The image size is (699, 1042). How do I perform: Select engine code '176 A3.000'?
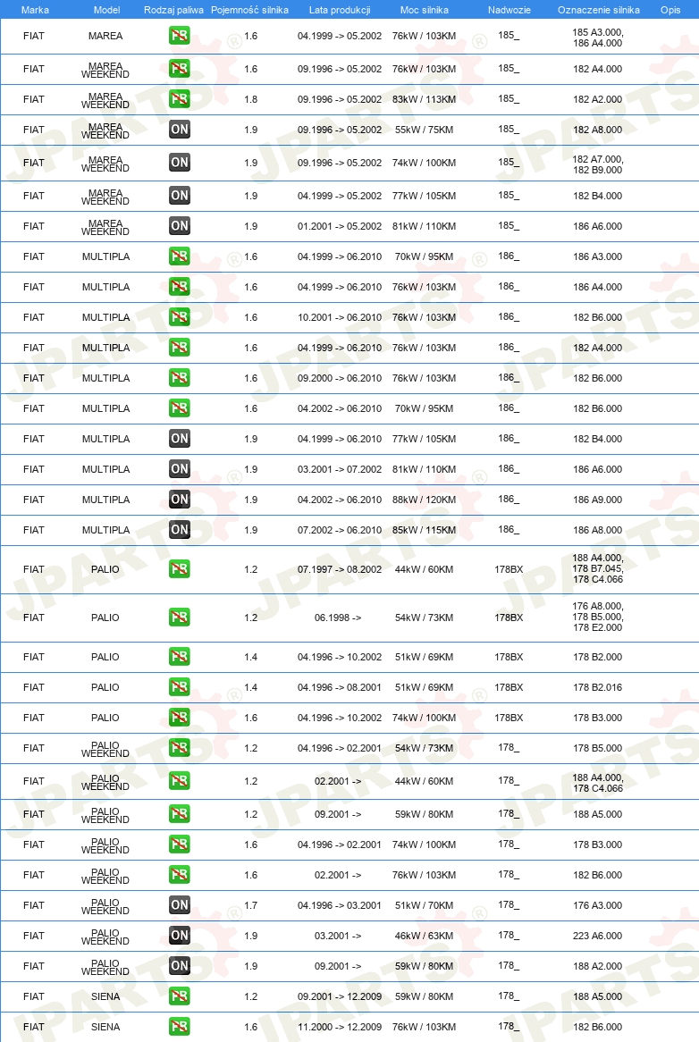pos(598,905)
